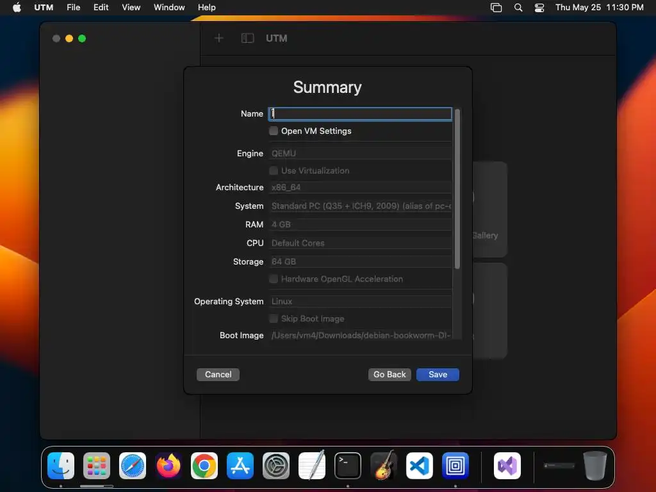Cancel the Summary dialog
Image resolution: width=656 pixels, height=492 pixels.
(x=218, y=374)
